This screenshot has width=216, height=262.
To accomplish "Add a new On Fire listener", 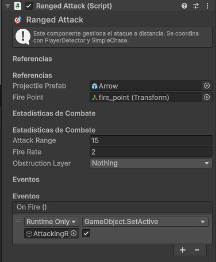I will (x=183, y=250).
